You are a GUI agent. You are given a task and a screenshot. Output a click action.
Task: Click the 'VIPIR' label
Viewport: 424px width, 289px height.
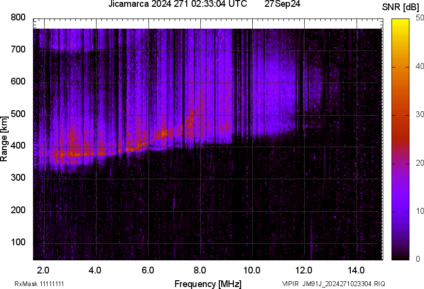(x=291, y=284)
